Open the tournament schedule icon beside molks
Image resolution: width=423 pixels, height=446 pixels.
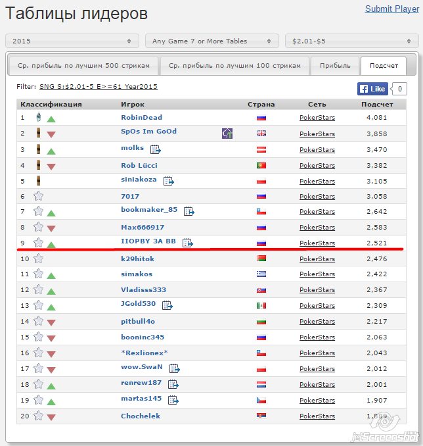[x=156, y=149]
